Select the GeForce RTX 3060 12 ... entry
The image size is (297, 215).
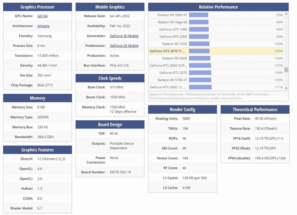[x=216, y=87]
